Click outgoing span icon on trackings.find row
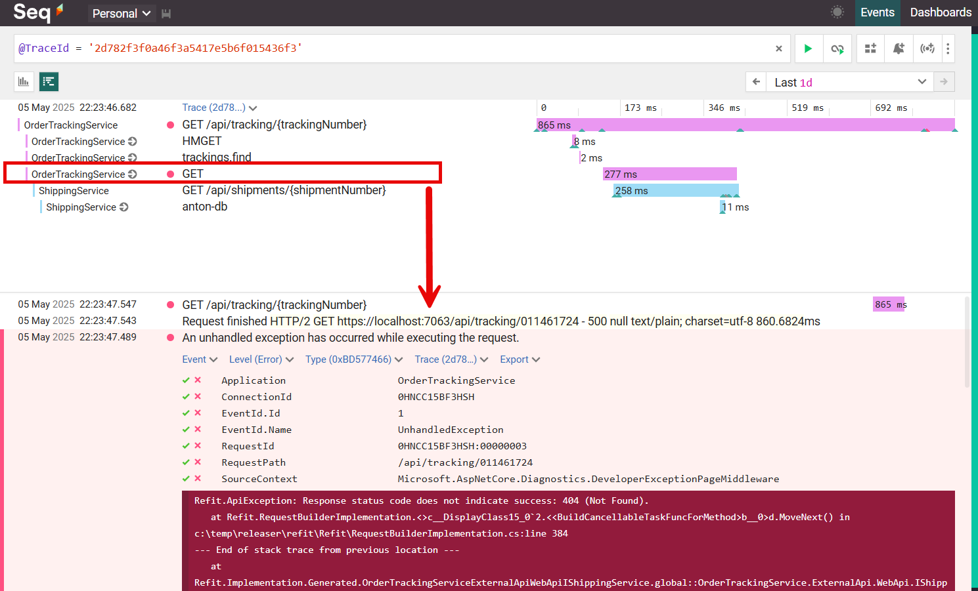 [133, 157]
